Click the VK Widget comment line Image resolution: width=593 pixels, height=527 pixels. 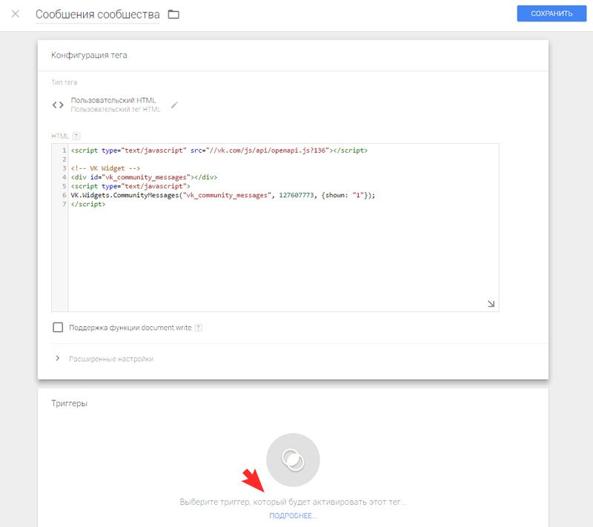pos(105,168)
